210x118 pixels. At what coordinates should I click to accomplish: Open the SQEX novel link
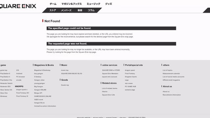tap(39, 100)
